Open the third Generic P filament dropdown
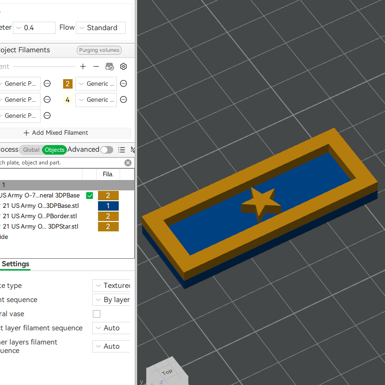 pyautogui.click(x=20, y=115)
